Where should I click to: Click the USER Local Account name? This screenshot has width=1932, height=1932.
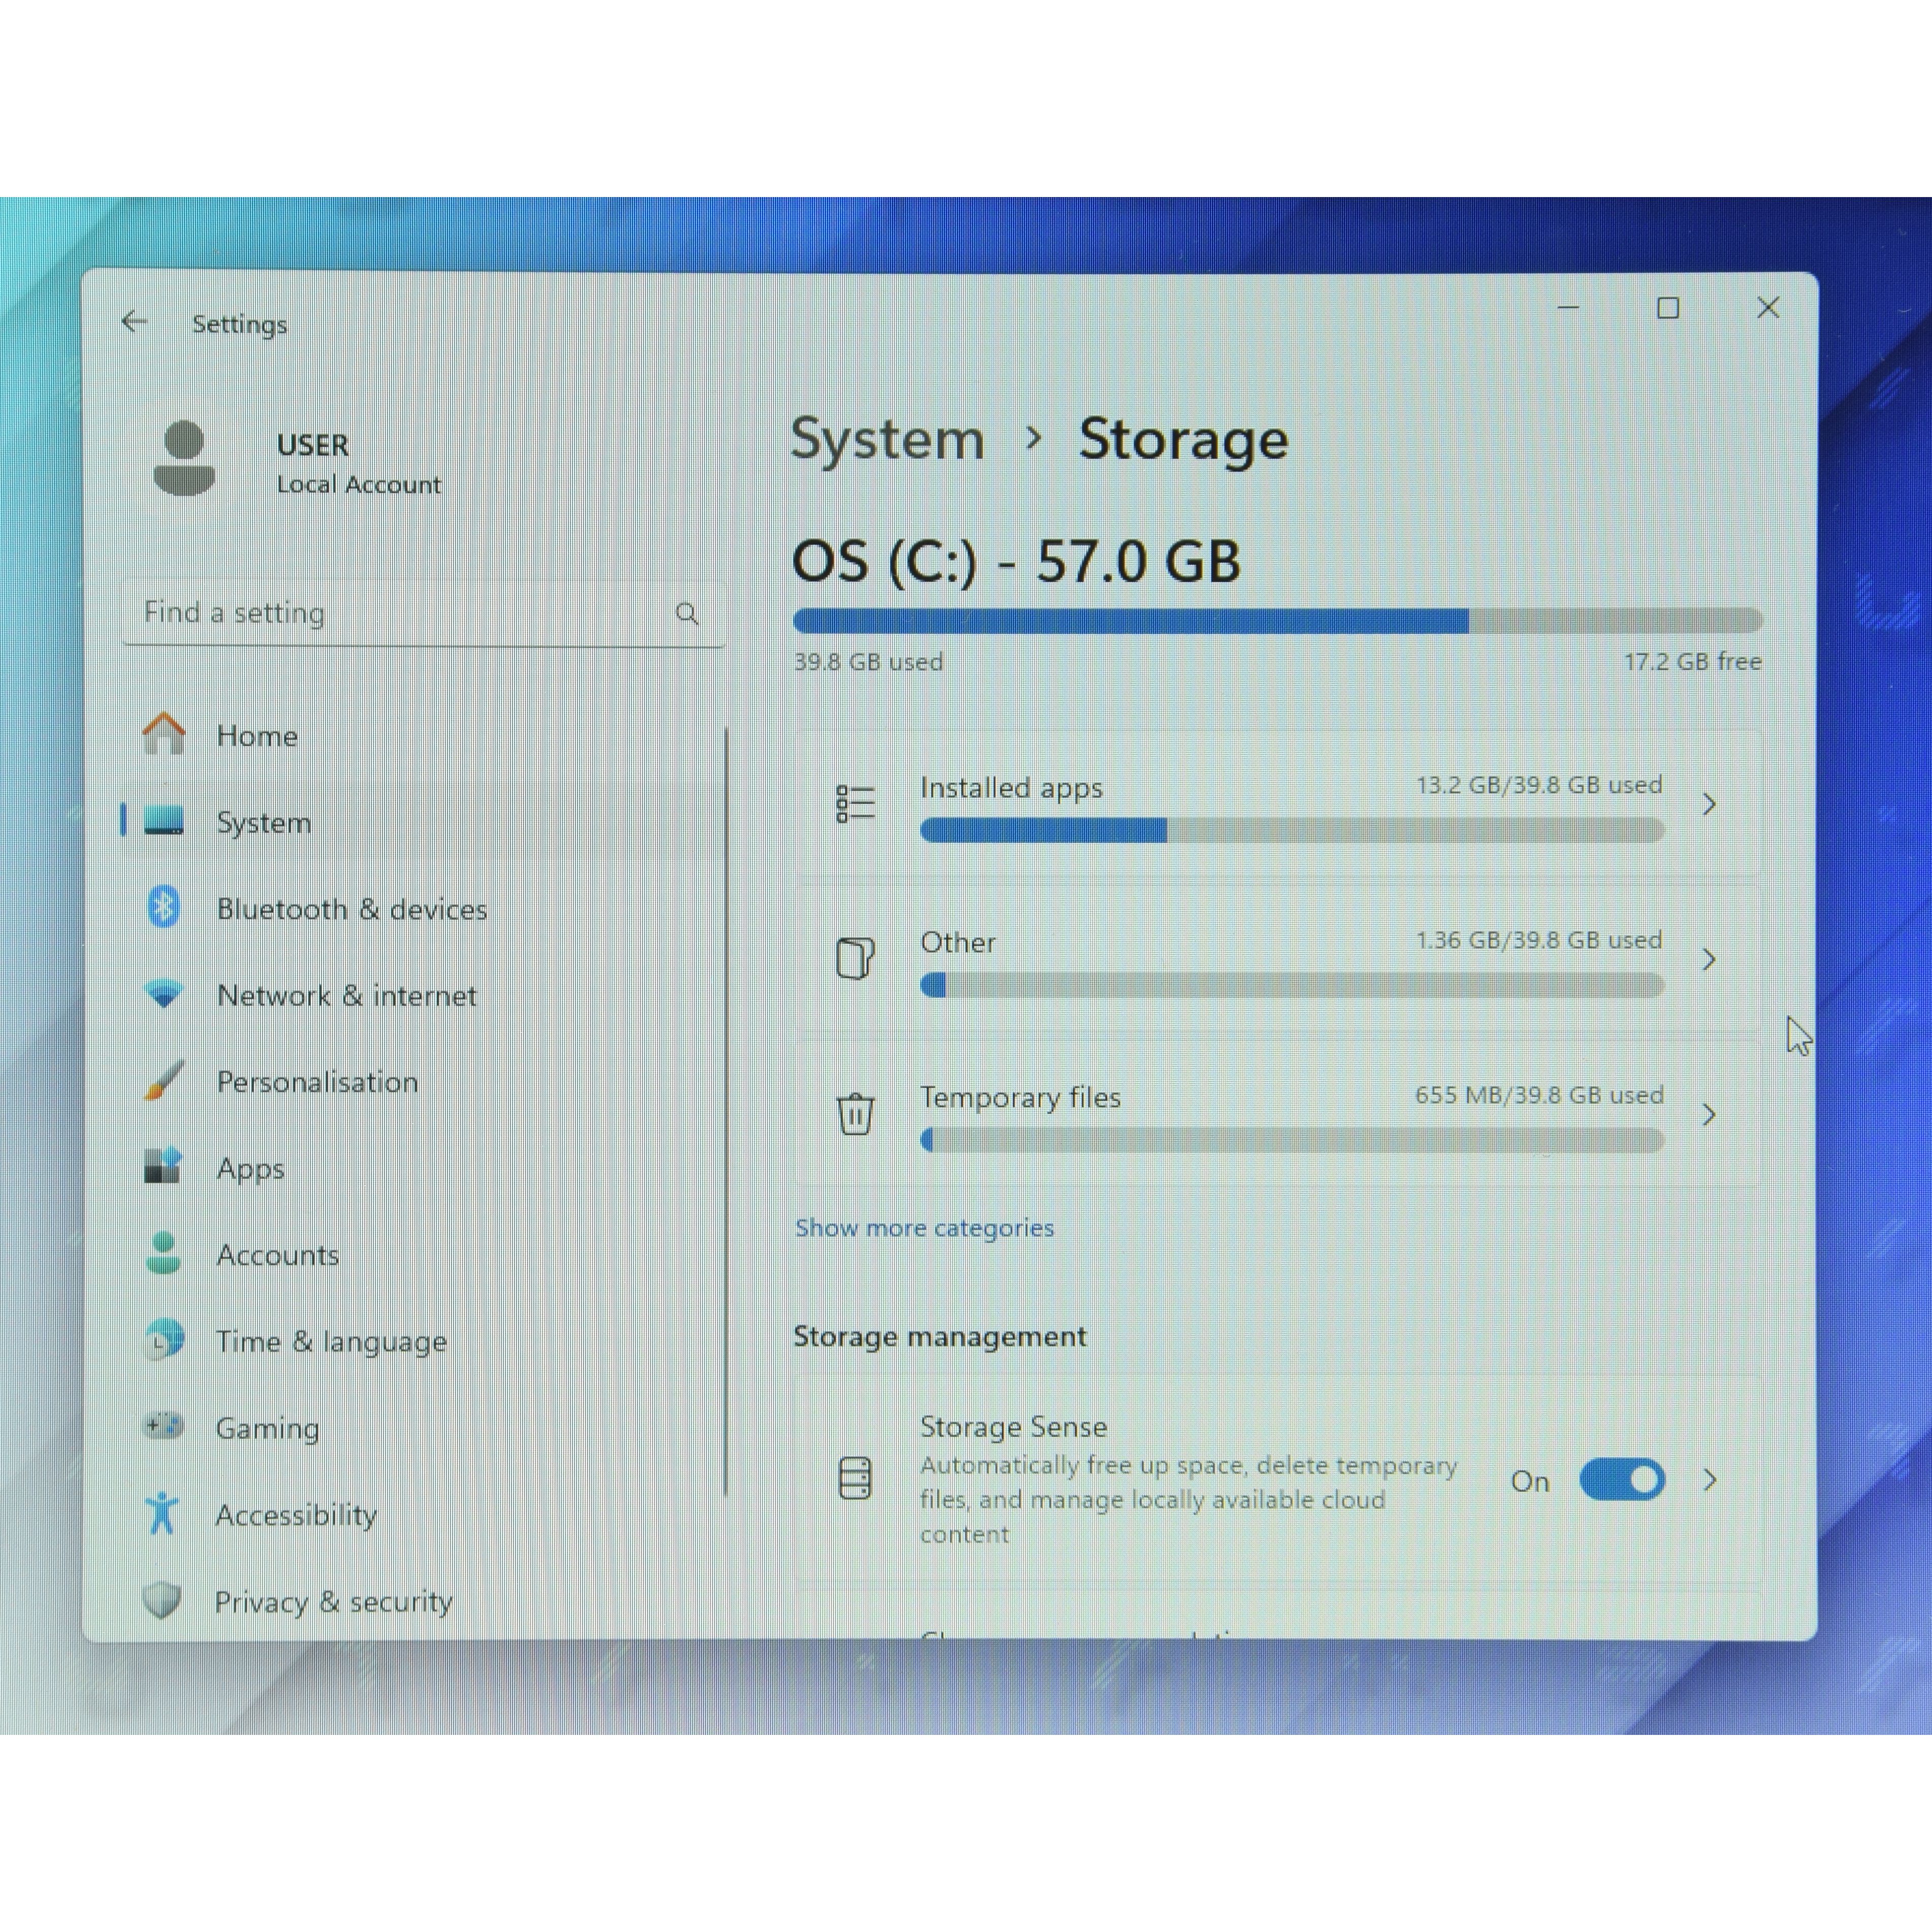359,464
